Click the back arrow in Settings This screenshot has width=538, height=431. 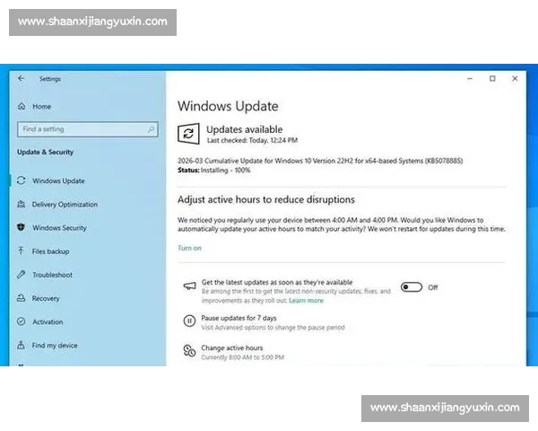point(21,78)
